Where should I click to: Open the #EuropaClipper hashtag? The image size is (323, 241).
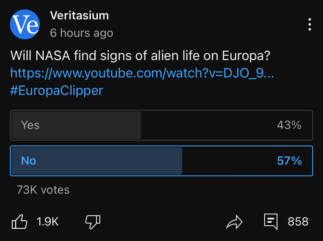click(x=57, y=90)
